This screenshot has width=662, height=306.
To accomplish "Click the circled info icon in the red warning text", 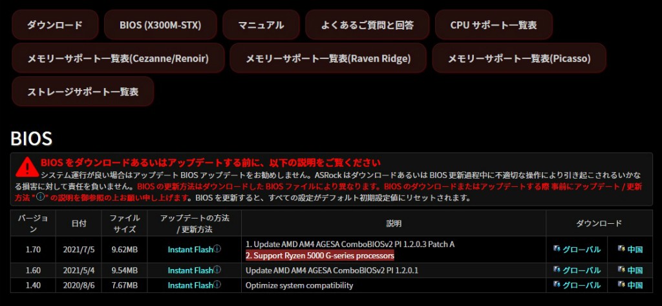I will 41,197.
